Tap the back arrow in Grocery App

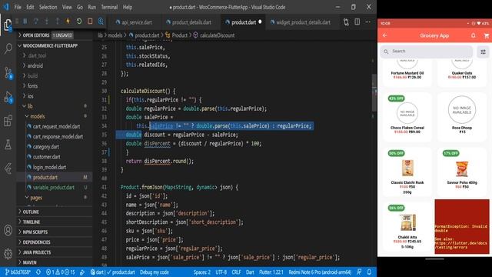[x=384, y=35]
